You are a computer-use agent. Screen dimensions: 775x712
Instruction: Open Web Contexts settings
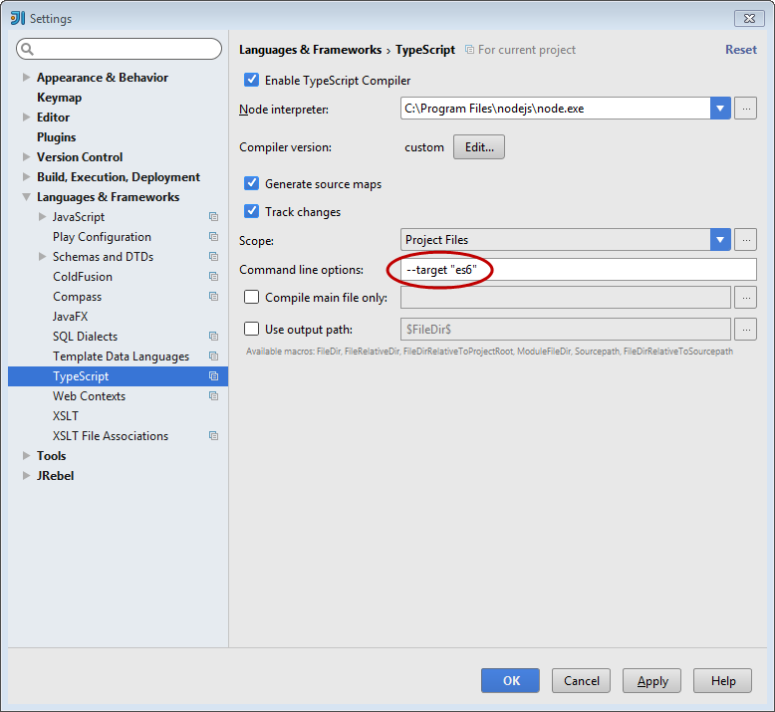tap(89, 396)
